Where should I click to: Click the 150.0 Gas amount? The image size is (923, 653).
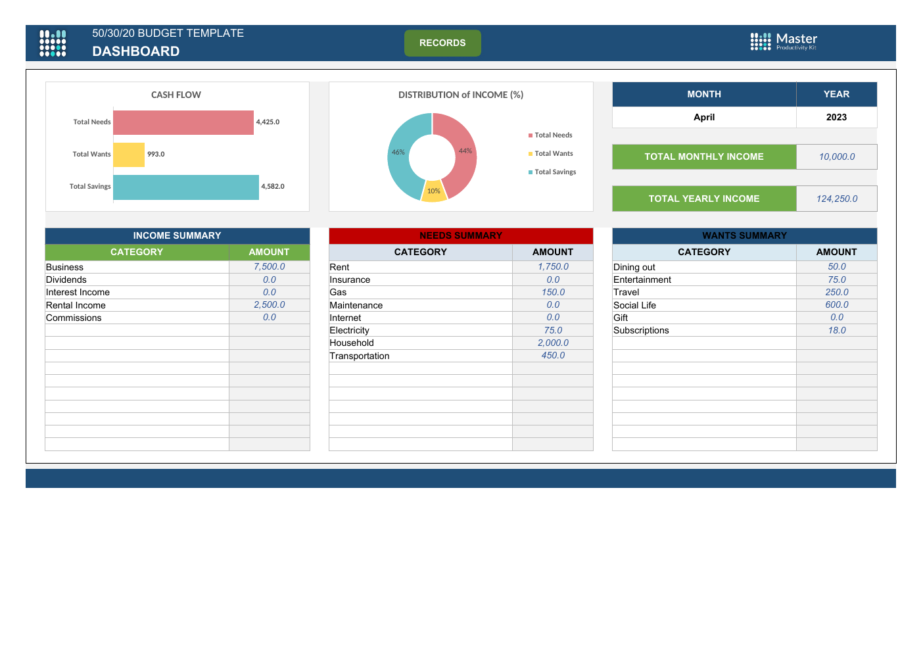[553, 293]
